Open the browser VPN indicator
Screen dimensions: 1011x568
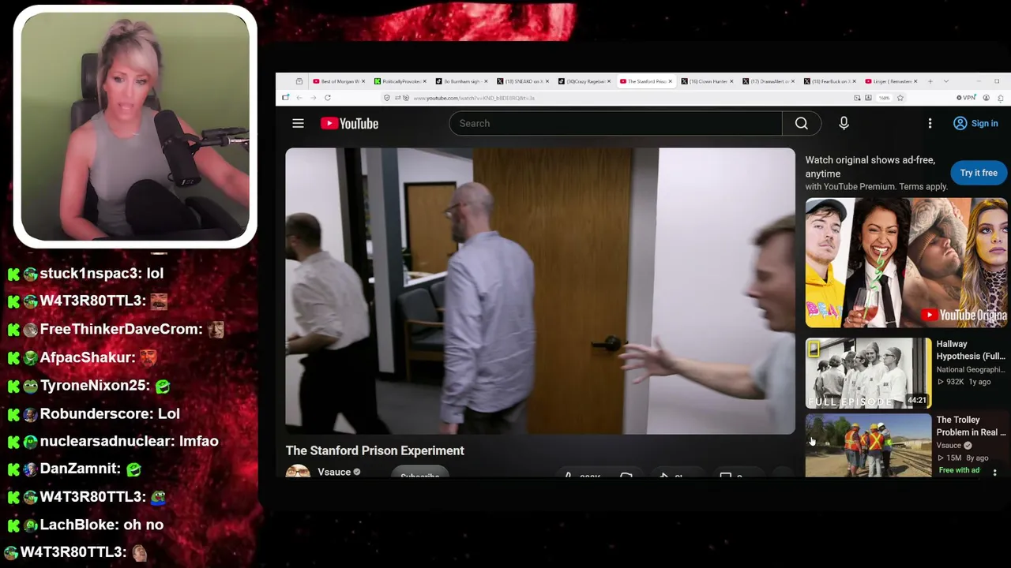965,98
